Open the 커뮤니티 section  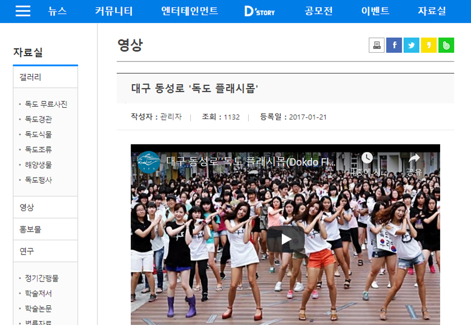click(112, 11)
